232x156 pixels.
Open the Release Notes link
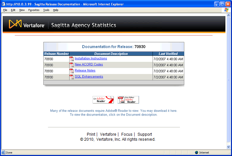click(x=85, y=70)
